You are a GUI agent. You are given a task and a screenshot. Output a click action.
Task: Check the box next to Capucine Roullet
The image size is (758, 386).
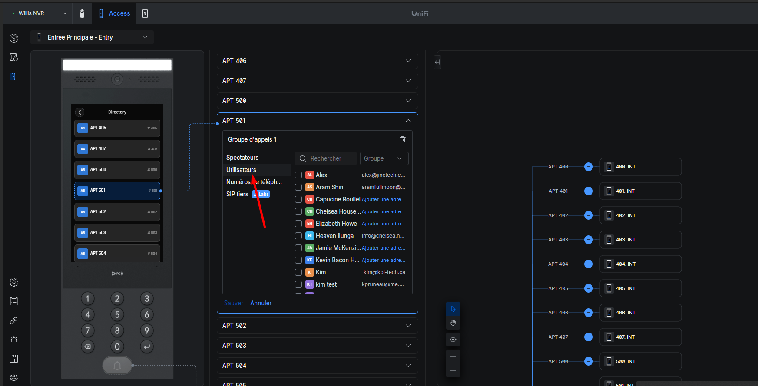298,199
